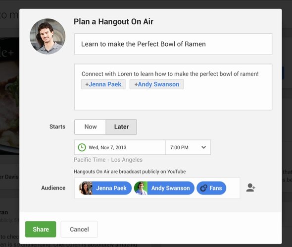Click the Plan a Hangout On Air heading
The height and width of the screenshot is (247, 292).
113,22
